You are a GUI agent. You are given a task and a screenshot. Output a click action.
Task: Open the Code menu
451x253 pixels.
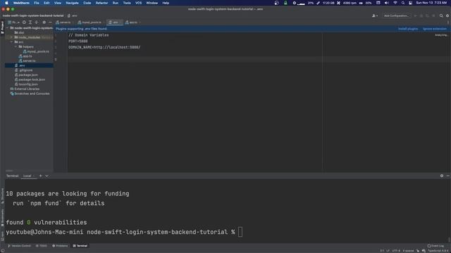pyautogui.click(x=87, y=3)
